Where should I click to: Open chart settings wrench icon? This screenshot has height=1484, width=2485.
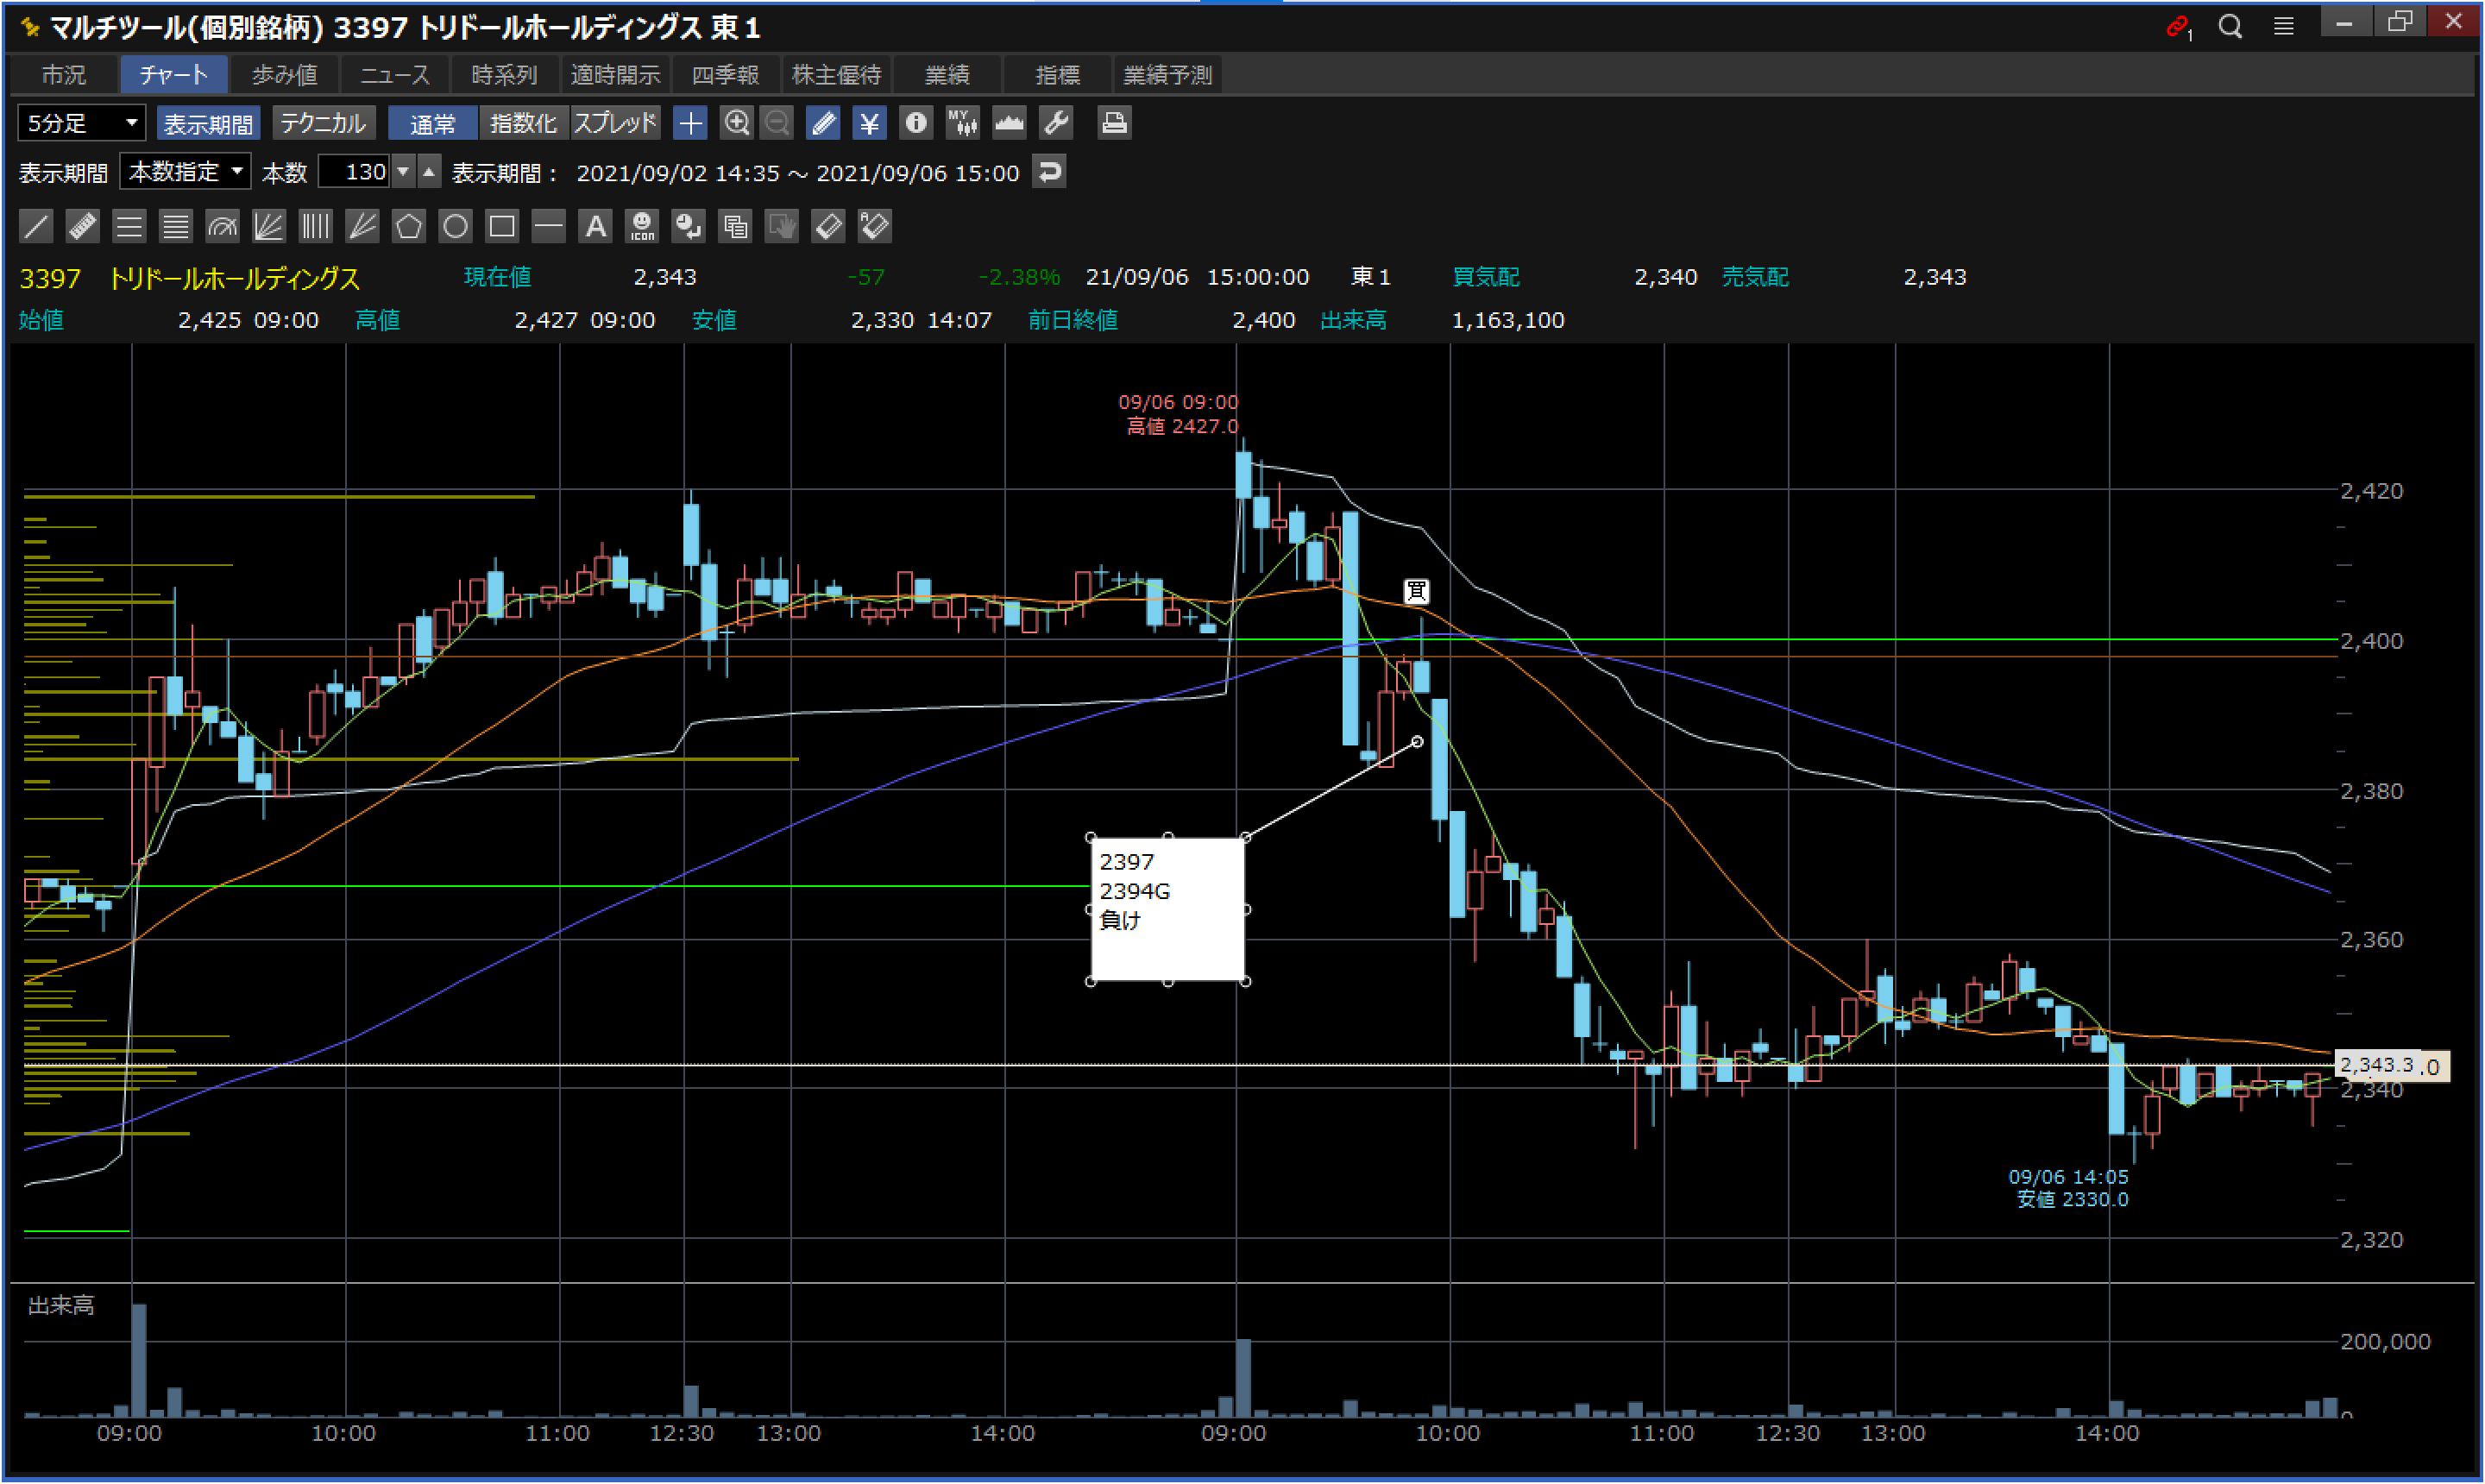pyautogui.click(x=1056, y=123)
